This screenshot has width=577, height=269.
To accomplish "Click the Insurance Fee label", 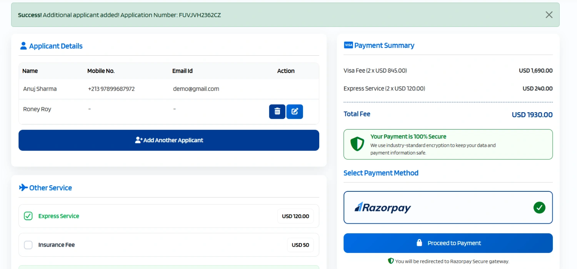I will pyautogui.click(x=57, y=245).
